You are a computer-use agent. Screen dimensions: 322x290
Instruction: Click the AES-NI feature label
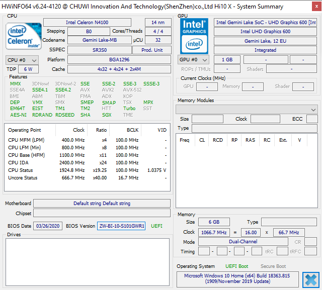click(18, 115)
